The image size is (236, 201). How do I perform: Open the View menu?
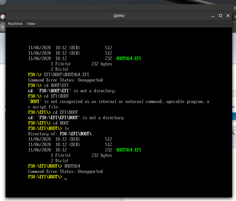point(31,23)
